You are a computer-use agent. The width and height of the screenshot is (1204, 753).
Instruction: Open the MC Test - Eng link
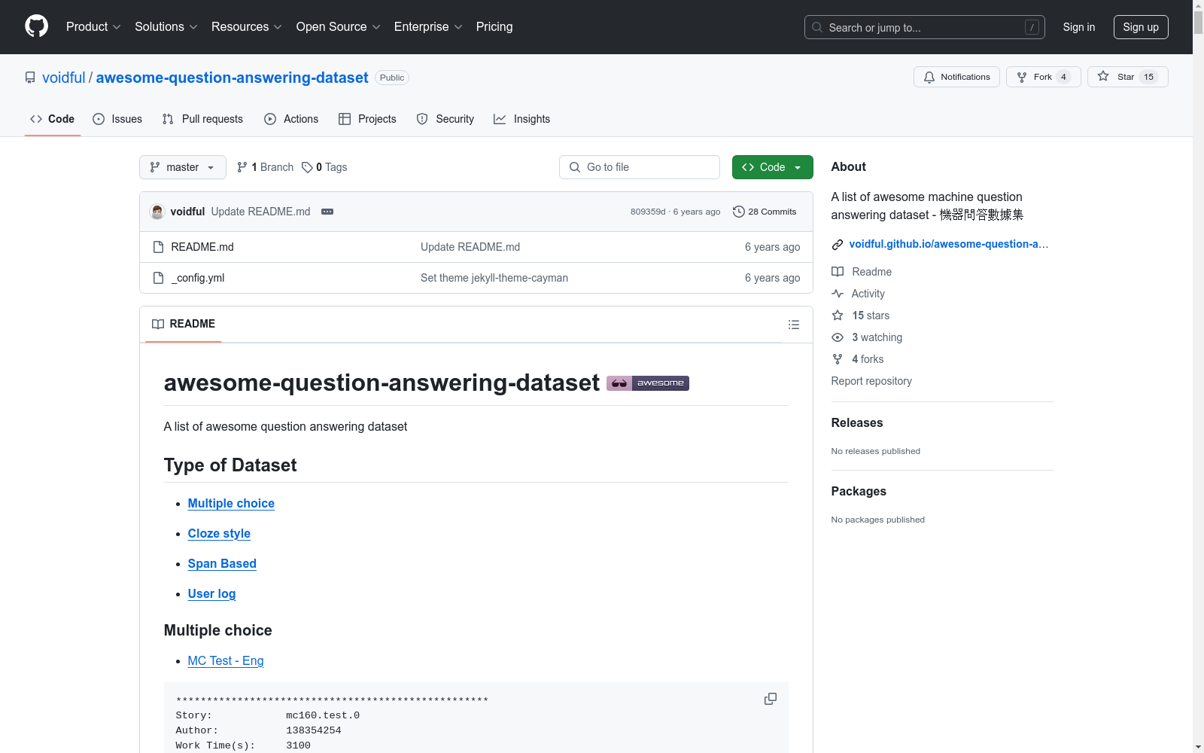(x=226, y=660)
